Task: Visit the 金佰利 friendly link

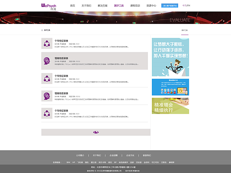Action: coord(147,162)
